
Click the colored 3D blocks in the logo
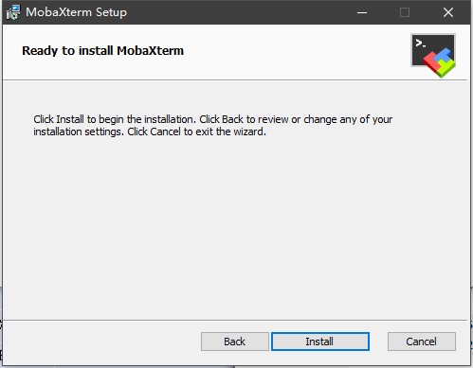440,62
